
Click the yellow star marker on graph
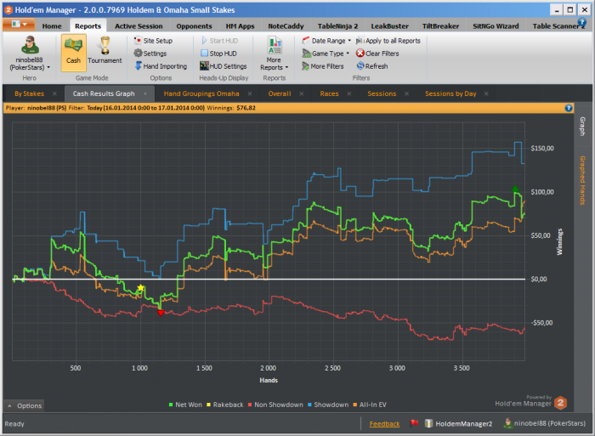point(141,287)
